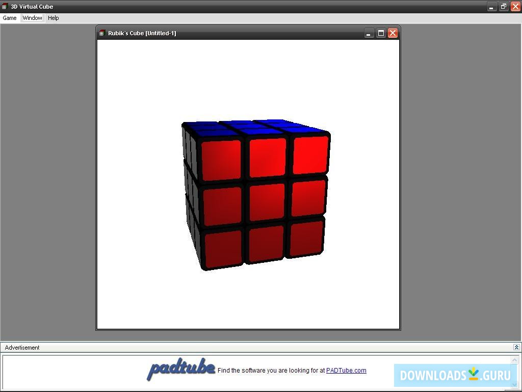This screenshot has width=522, height=392.
Task: Open the Window menu
Action: coord(32,18)
